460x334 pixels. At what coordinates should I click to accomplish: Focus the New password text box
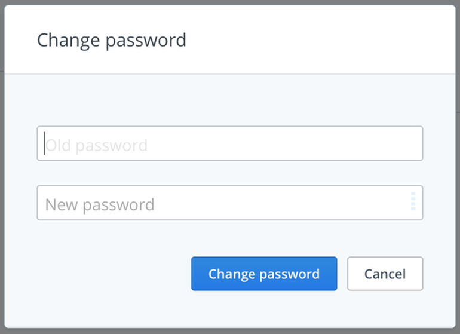point(221,203)
